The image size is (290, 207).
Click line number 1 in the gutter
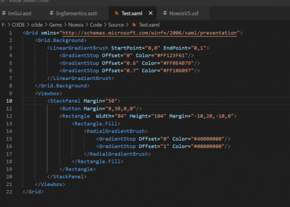[11, 33]
